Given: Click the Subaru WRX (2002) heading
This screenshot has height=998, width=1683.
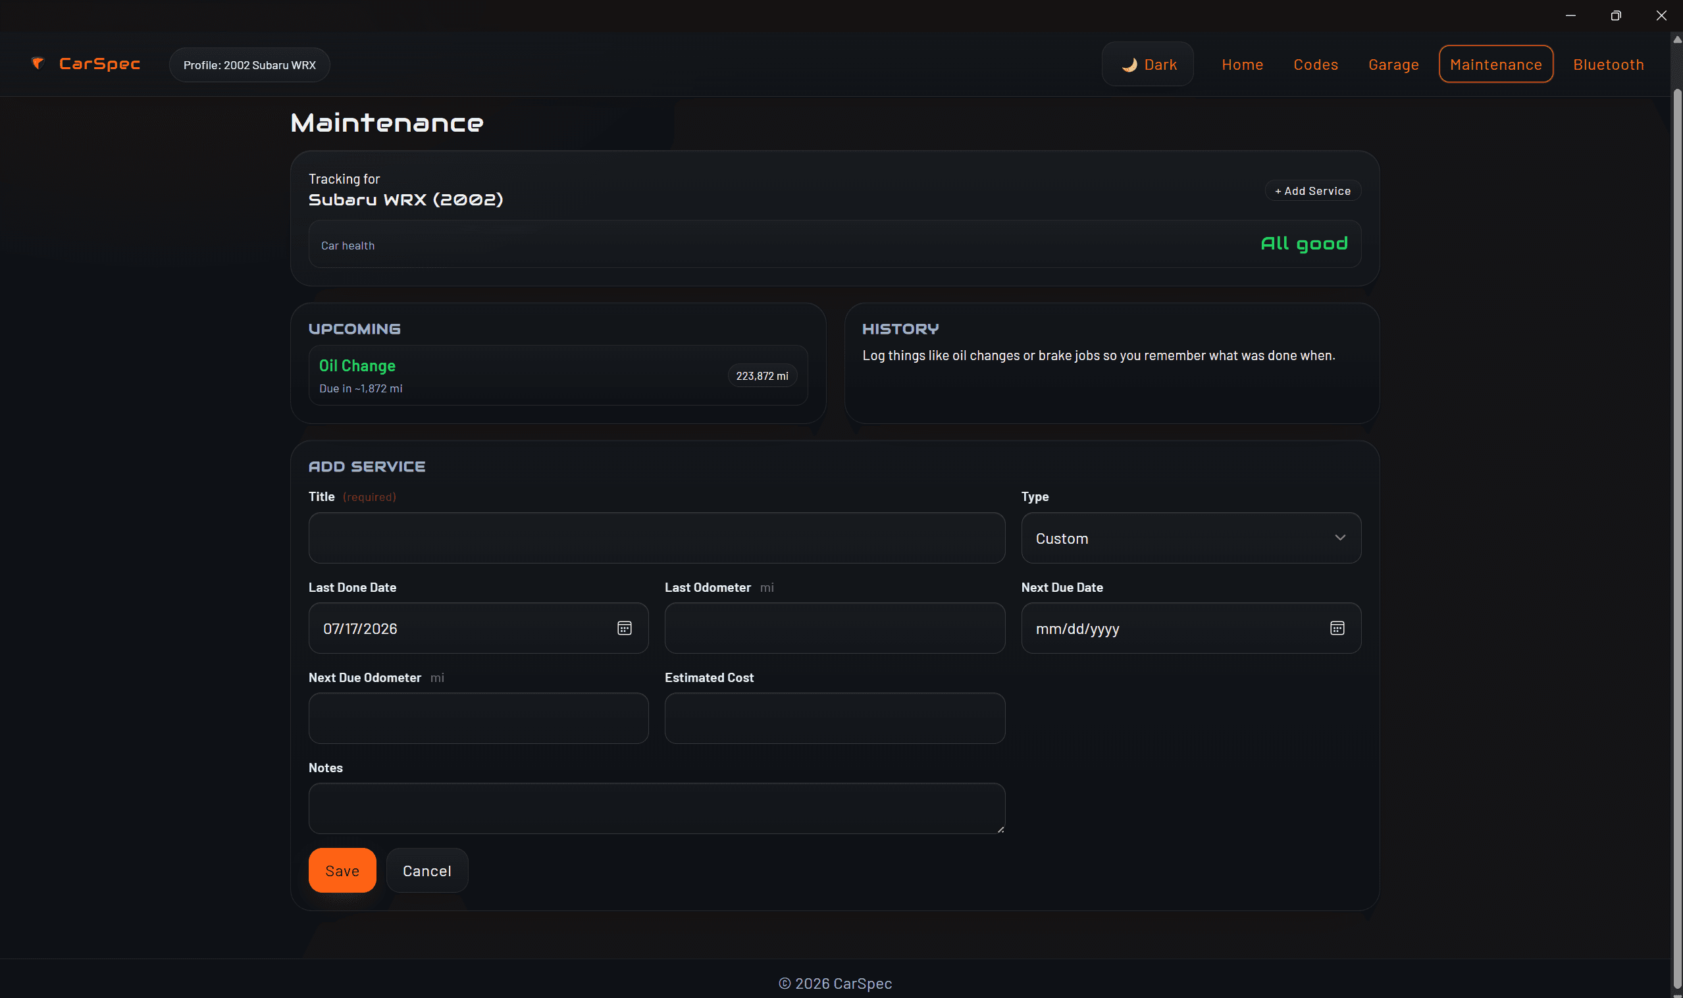Looking at the screenshot, I should pyautogui.click(x=405, y=199).
